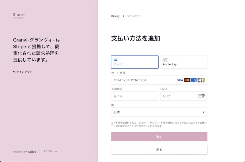The image size is (245, 162).
Task: Click the American Express logo
Action: tap(194, 80)
